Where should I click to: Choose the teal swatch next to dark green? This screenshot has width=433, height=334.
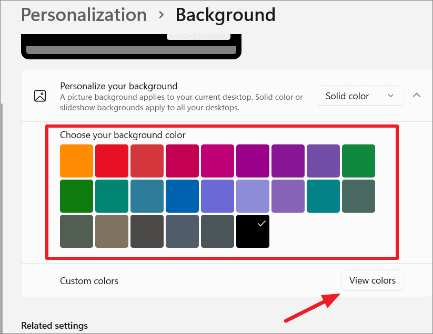[112, 196]
